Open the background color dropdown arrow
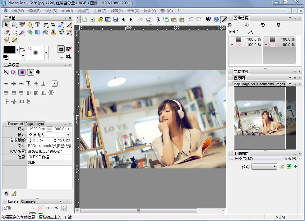 point(23,56)
